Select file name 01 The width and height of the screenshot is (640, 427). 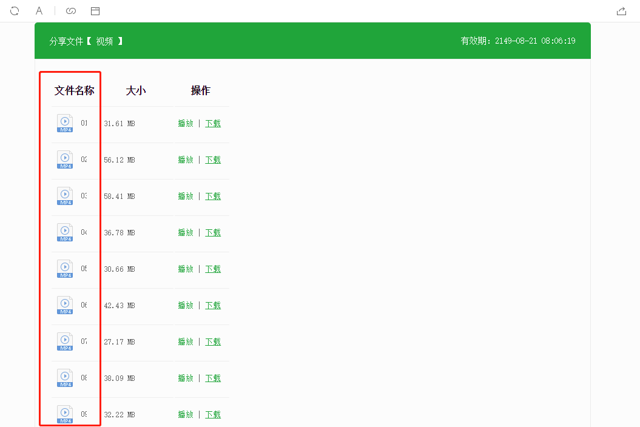[x=84, y=123]
